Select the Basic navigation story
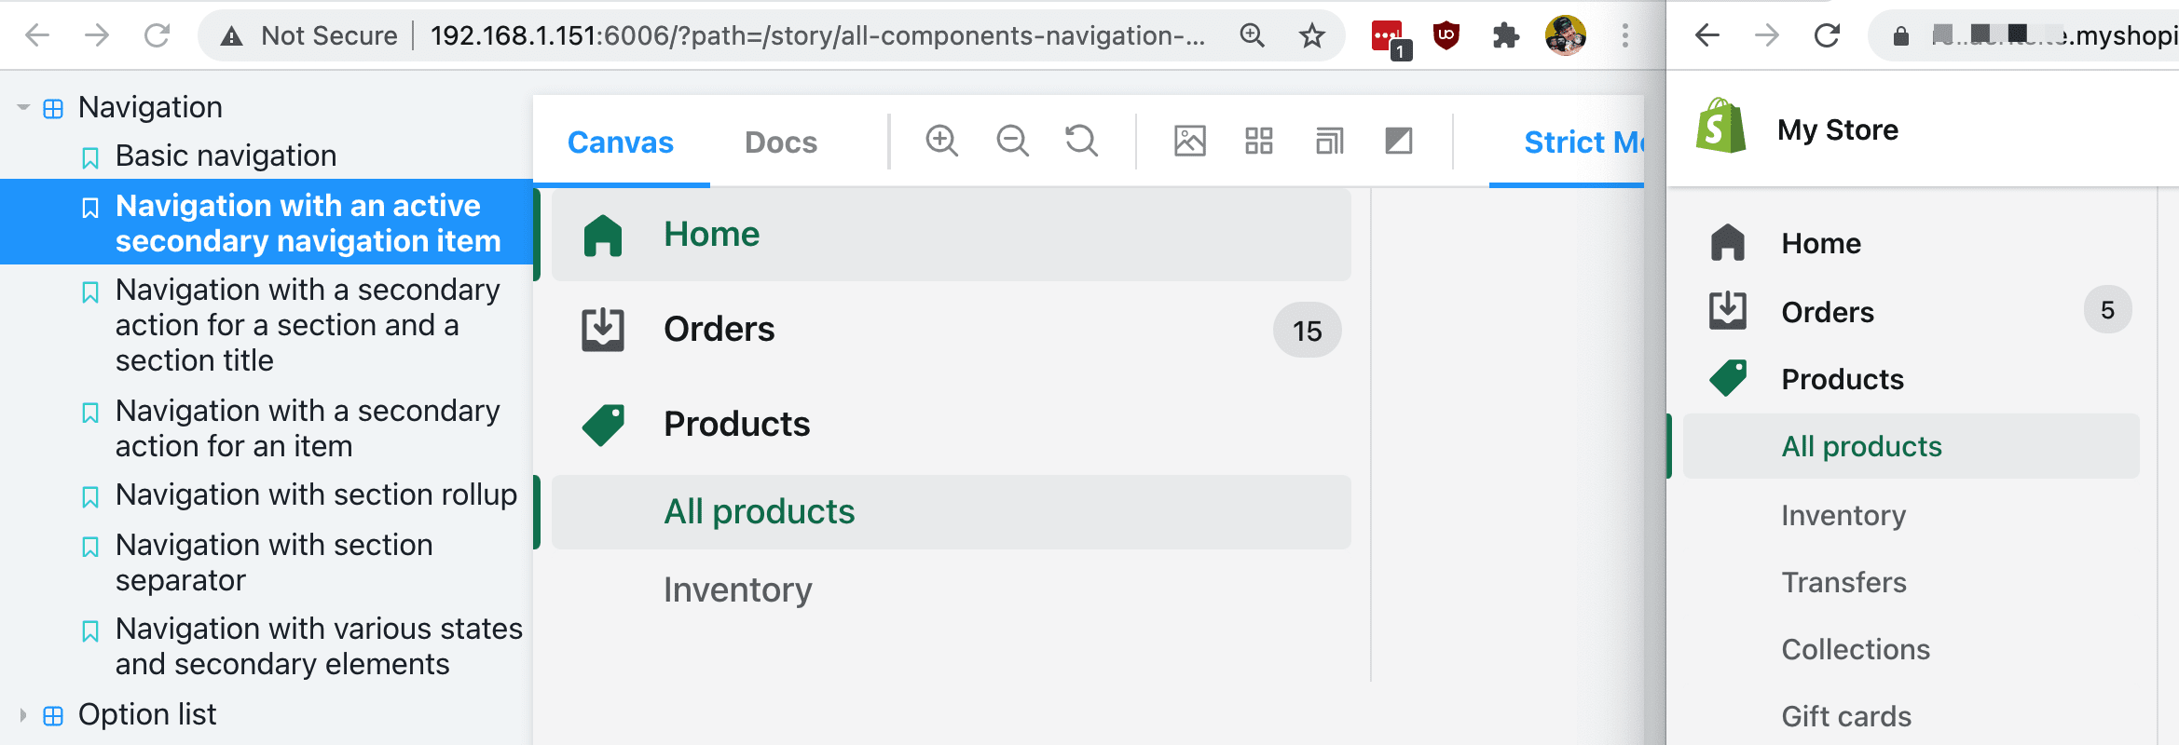The height and width of the screenshot is (745, 2179). pos(226,156)
